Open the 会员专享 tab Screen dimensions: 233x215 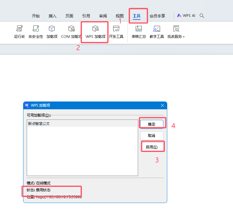pyautogui.click(x=157, y=16)
